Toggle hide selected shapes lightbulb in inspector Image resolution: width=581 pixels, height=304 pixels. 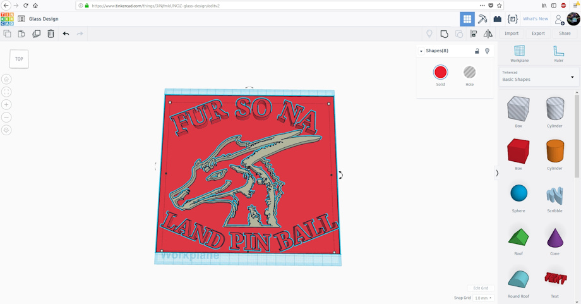pyautogui.click(x=488, y=51)
